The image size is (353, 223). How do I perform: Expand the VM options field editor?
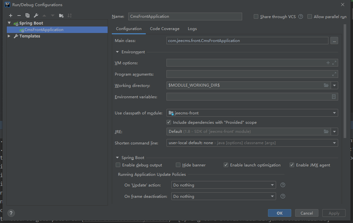click(334, 63)
